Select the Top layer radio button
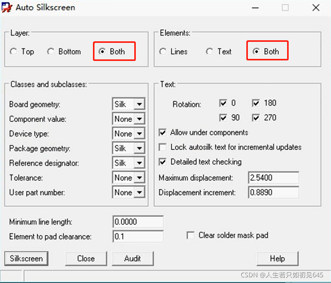Viewport: 331px width, 283px height. click(14, 52)
